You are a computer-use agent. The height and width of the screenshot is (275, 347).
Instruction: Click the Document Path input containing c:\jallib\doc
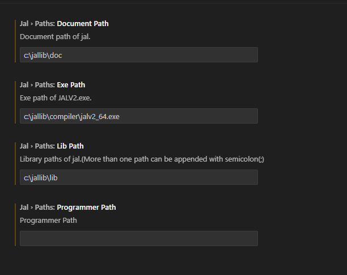139,54
